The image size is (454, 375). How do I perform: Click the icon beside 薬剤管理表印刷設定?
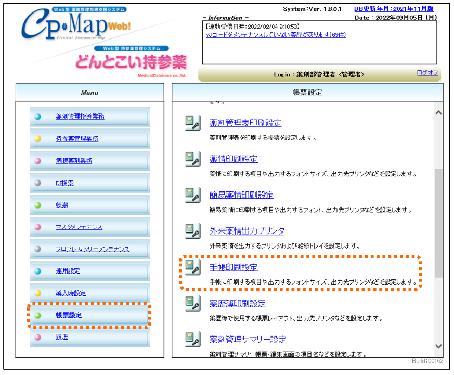pyautogui.click(x=193, y=123)
